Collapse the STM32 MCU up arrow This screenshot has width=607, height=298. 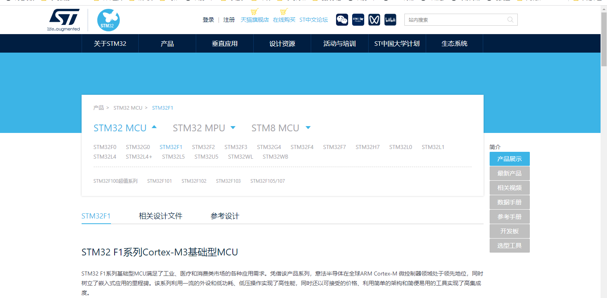click(x=154, y=127)
